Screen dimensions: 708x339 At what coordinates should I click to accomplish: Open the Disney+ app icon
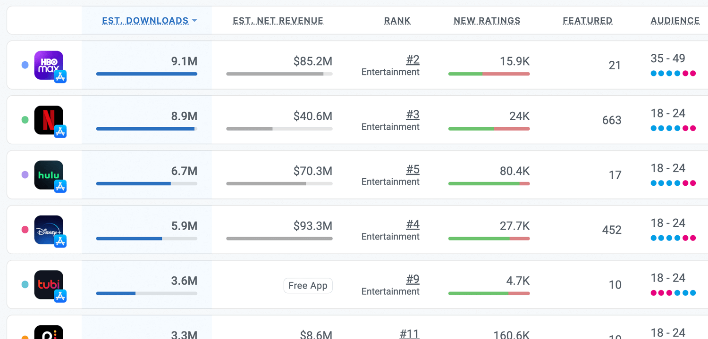click(x=49, y=230)
